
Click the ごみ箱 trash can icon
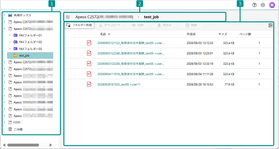pyautogui.click(x=10, y=129)
